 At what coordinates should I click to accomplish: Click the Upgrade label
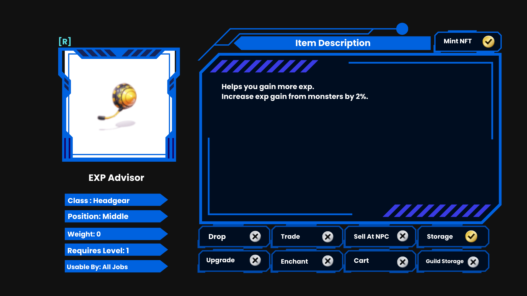click(220, 260)
